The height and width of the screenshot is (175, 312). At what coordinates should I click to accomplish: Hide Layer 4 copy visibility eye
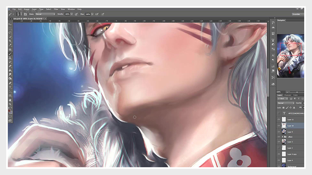(278, 154)
